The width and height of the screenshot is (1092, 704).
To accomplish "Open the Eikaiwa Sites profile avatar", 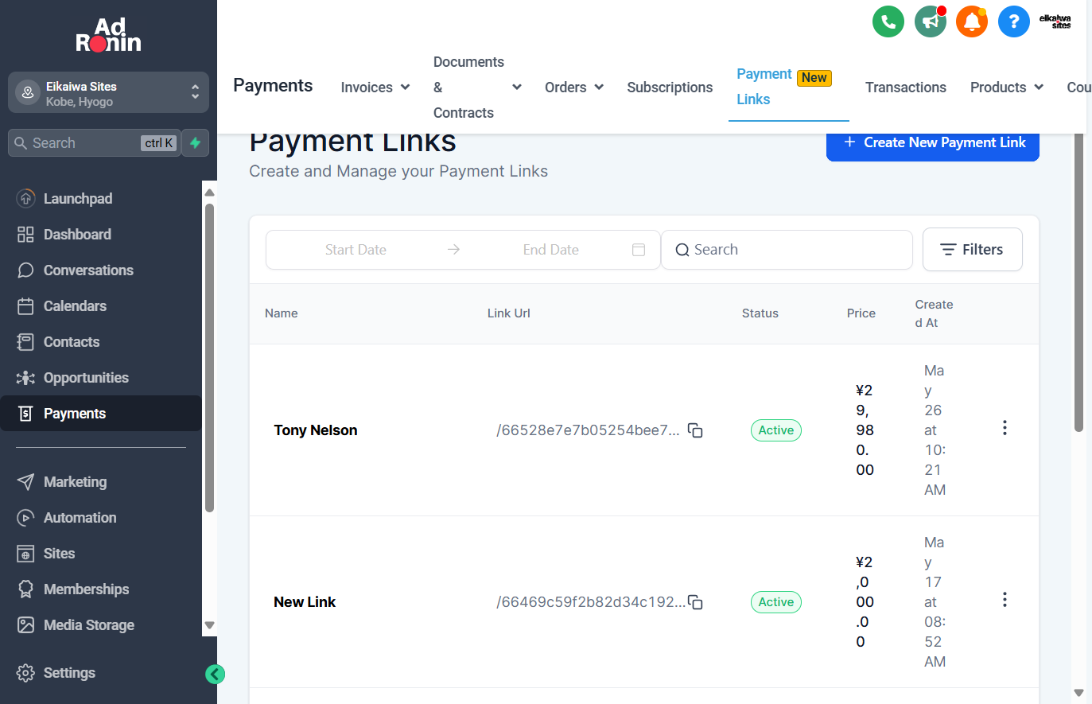I will (1055, 21).
